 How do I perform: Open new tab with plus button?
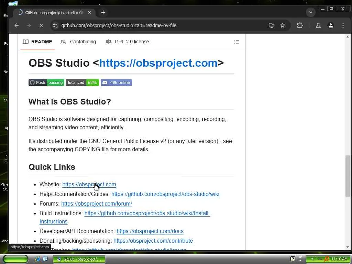[x=103, y=12]
